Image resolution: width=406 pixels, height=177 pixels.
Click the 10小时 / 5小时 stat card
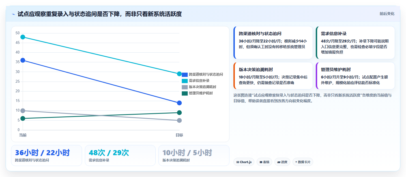(194, 155)
